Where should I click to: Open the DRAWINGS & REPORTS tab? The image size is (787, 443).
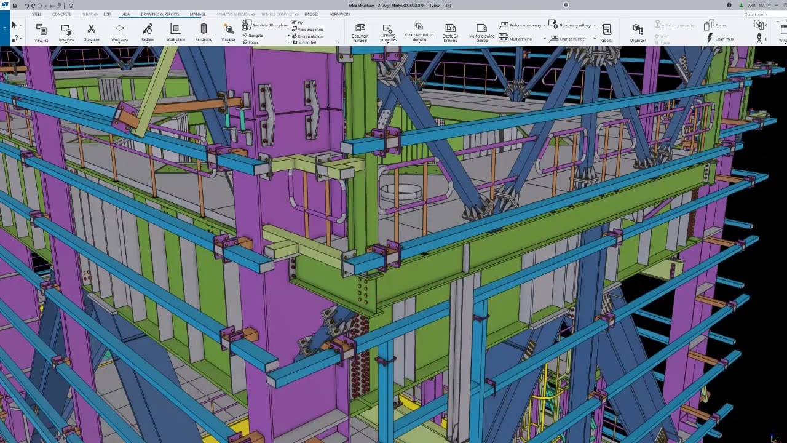[x=160, y=14]
